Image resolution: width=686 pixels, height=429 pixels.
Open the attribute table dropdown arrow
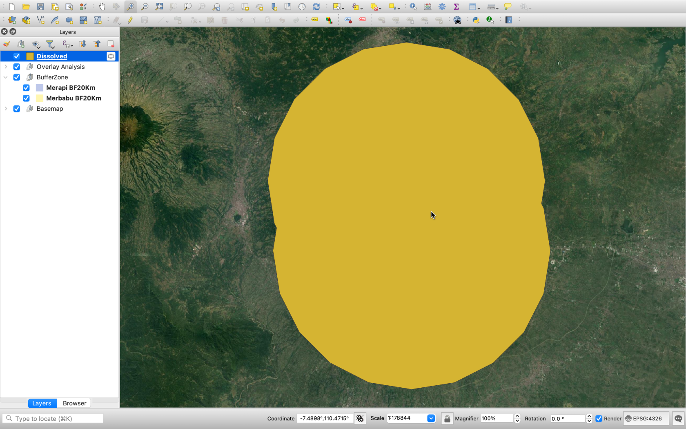479,8
